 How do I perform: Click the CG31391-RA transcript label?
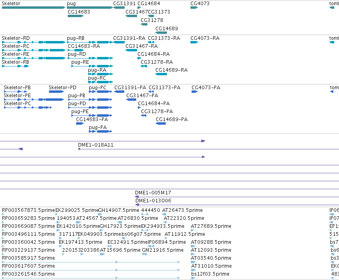point(129,38)
